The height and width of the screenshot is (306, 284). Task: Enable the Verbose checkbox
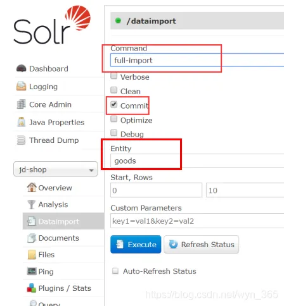click(x=114, y=76)
